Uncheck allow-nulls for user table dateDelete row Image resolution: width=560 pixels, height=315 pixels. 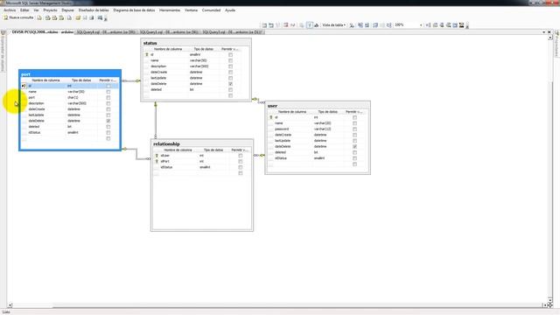[354, 146]
